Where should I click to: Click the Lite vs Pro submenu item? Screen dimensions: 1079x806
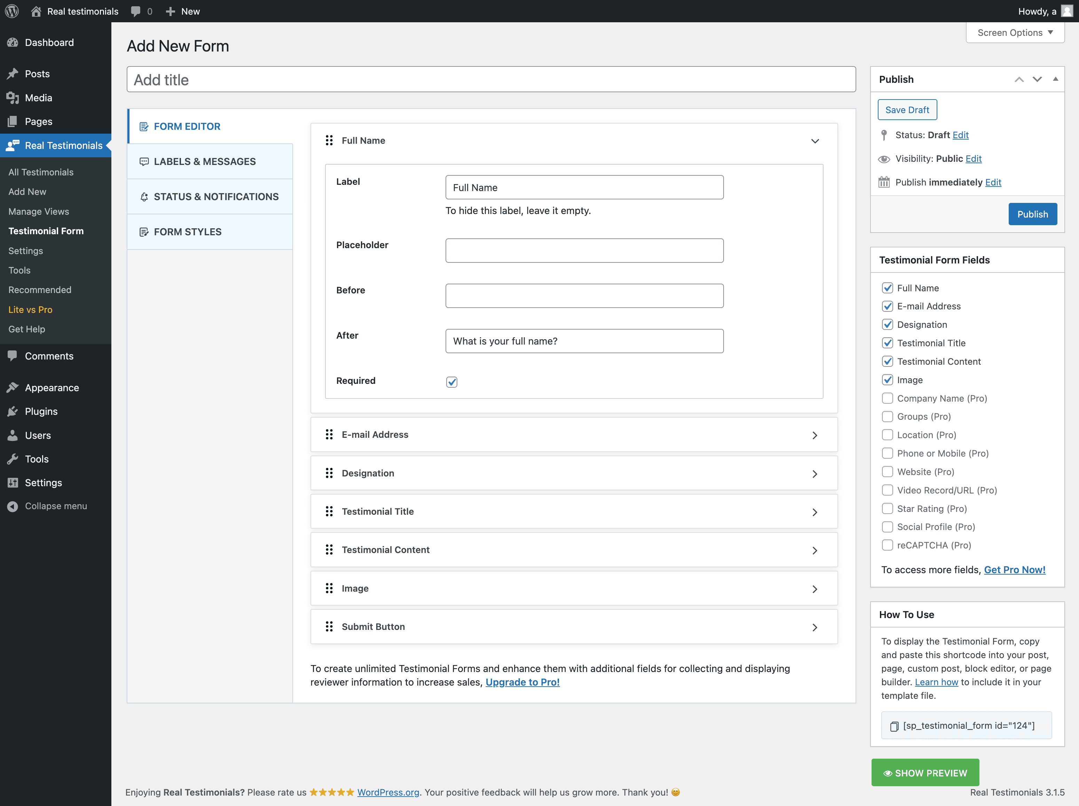point(30,310)
